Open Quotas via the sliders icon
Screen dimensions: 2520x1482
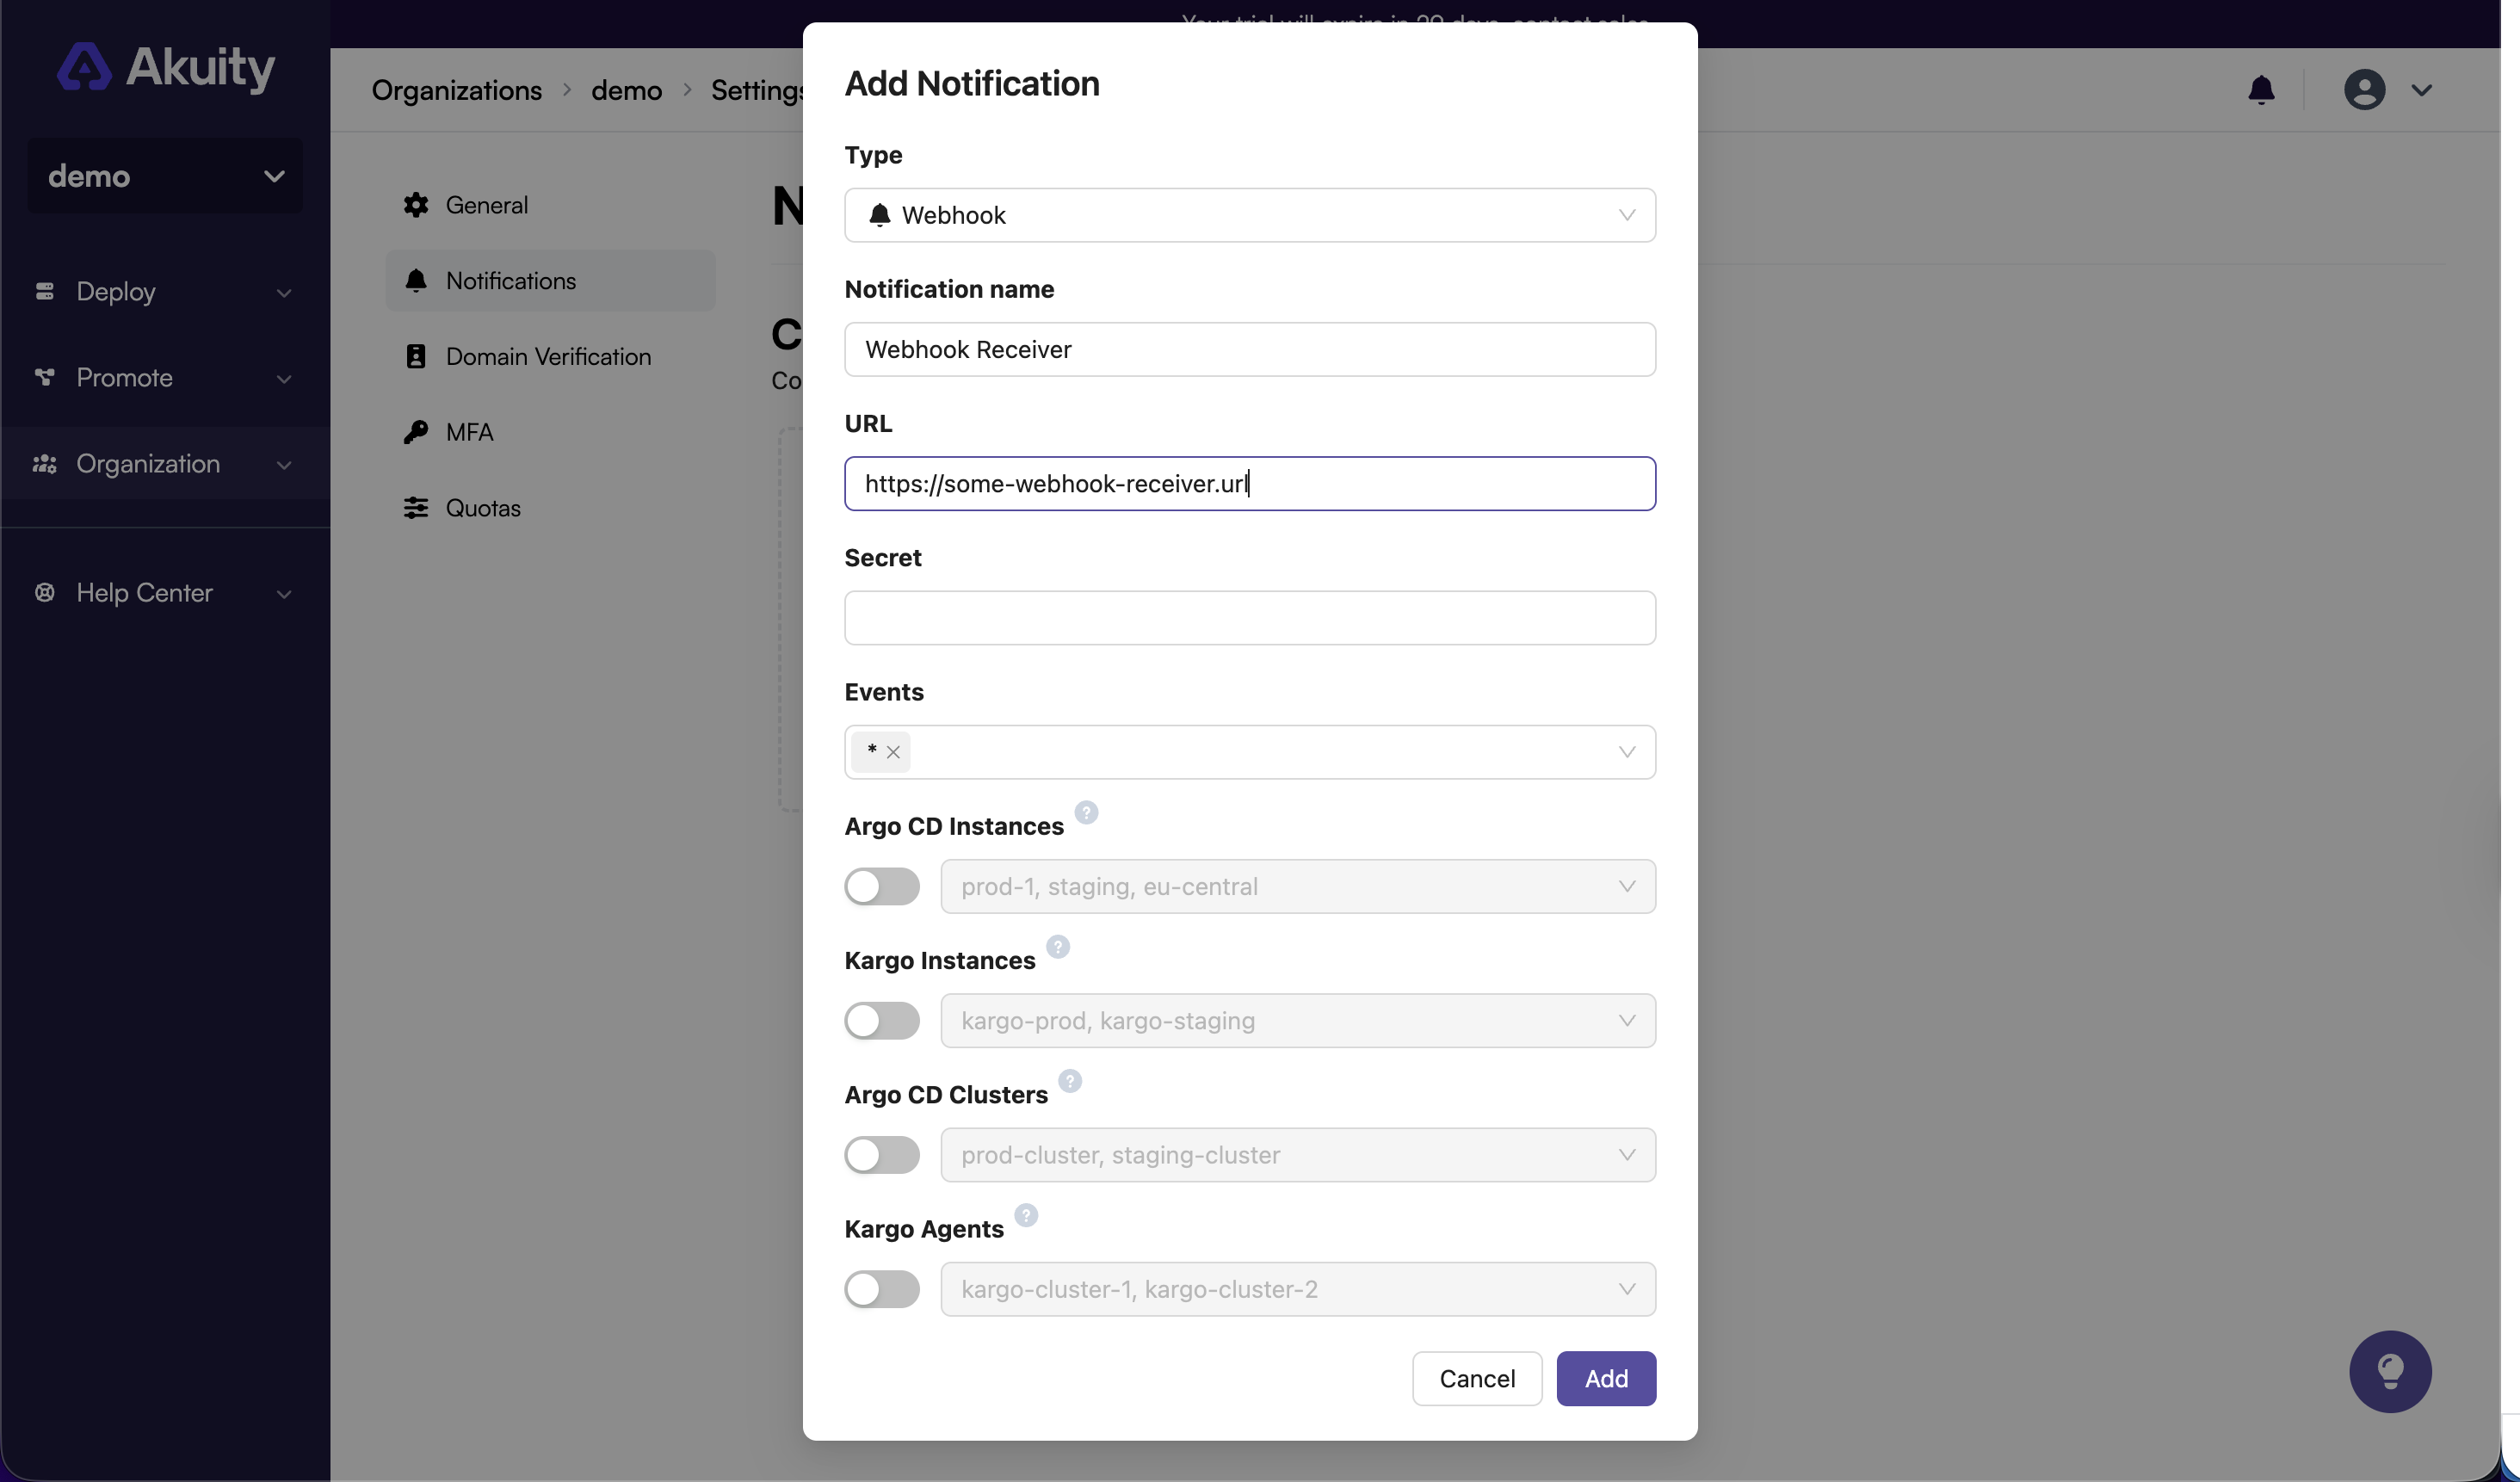(x=417, y=507)
